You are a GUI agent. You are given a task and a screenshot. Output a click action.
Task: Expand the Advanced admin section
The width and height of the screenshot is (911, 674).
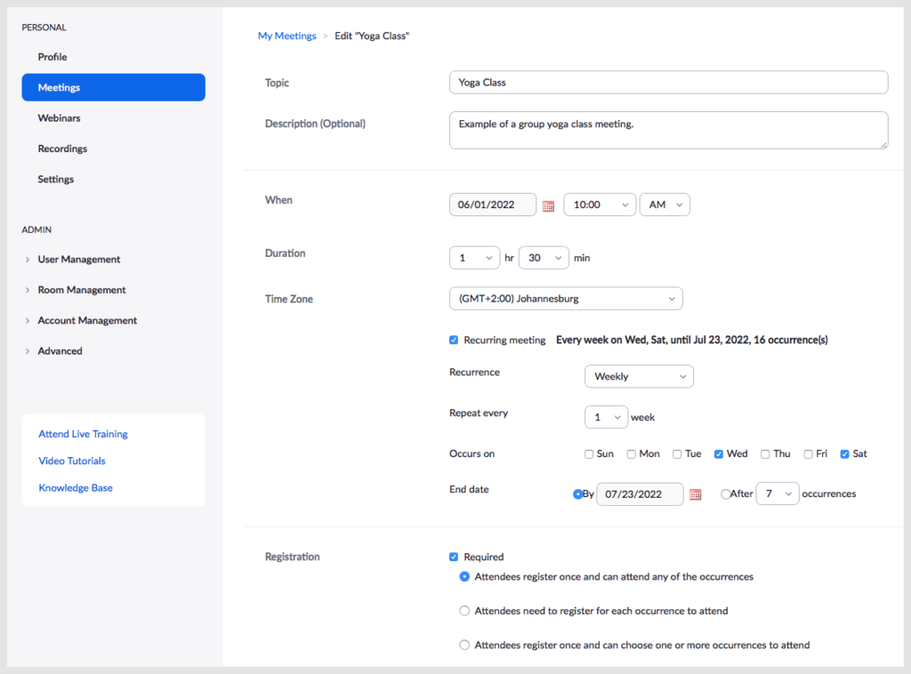click(60, 351)
